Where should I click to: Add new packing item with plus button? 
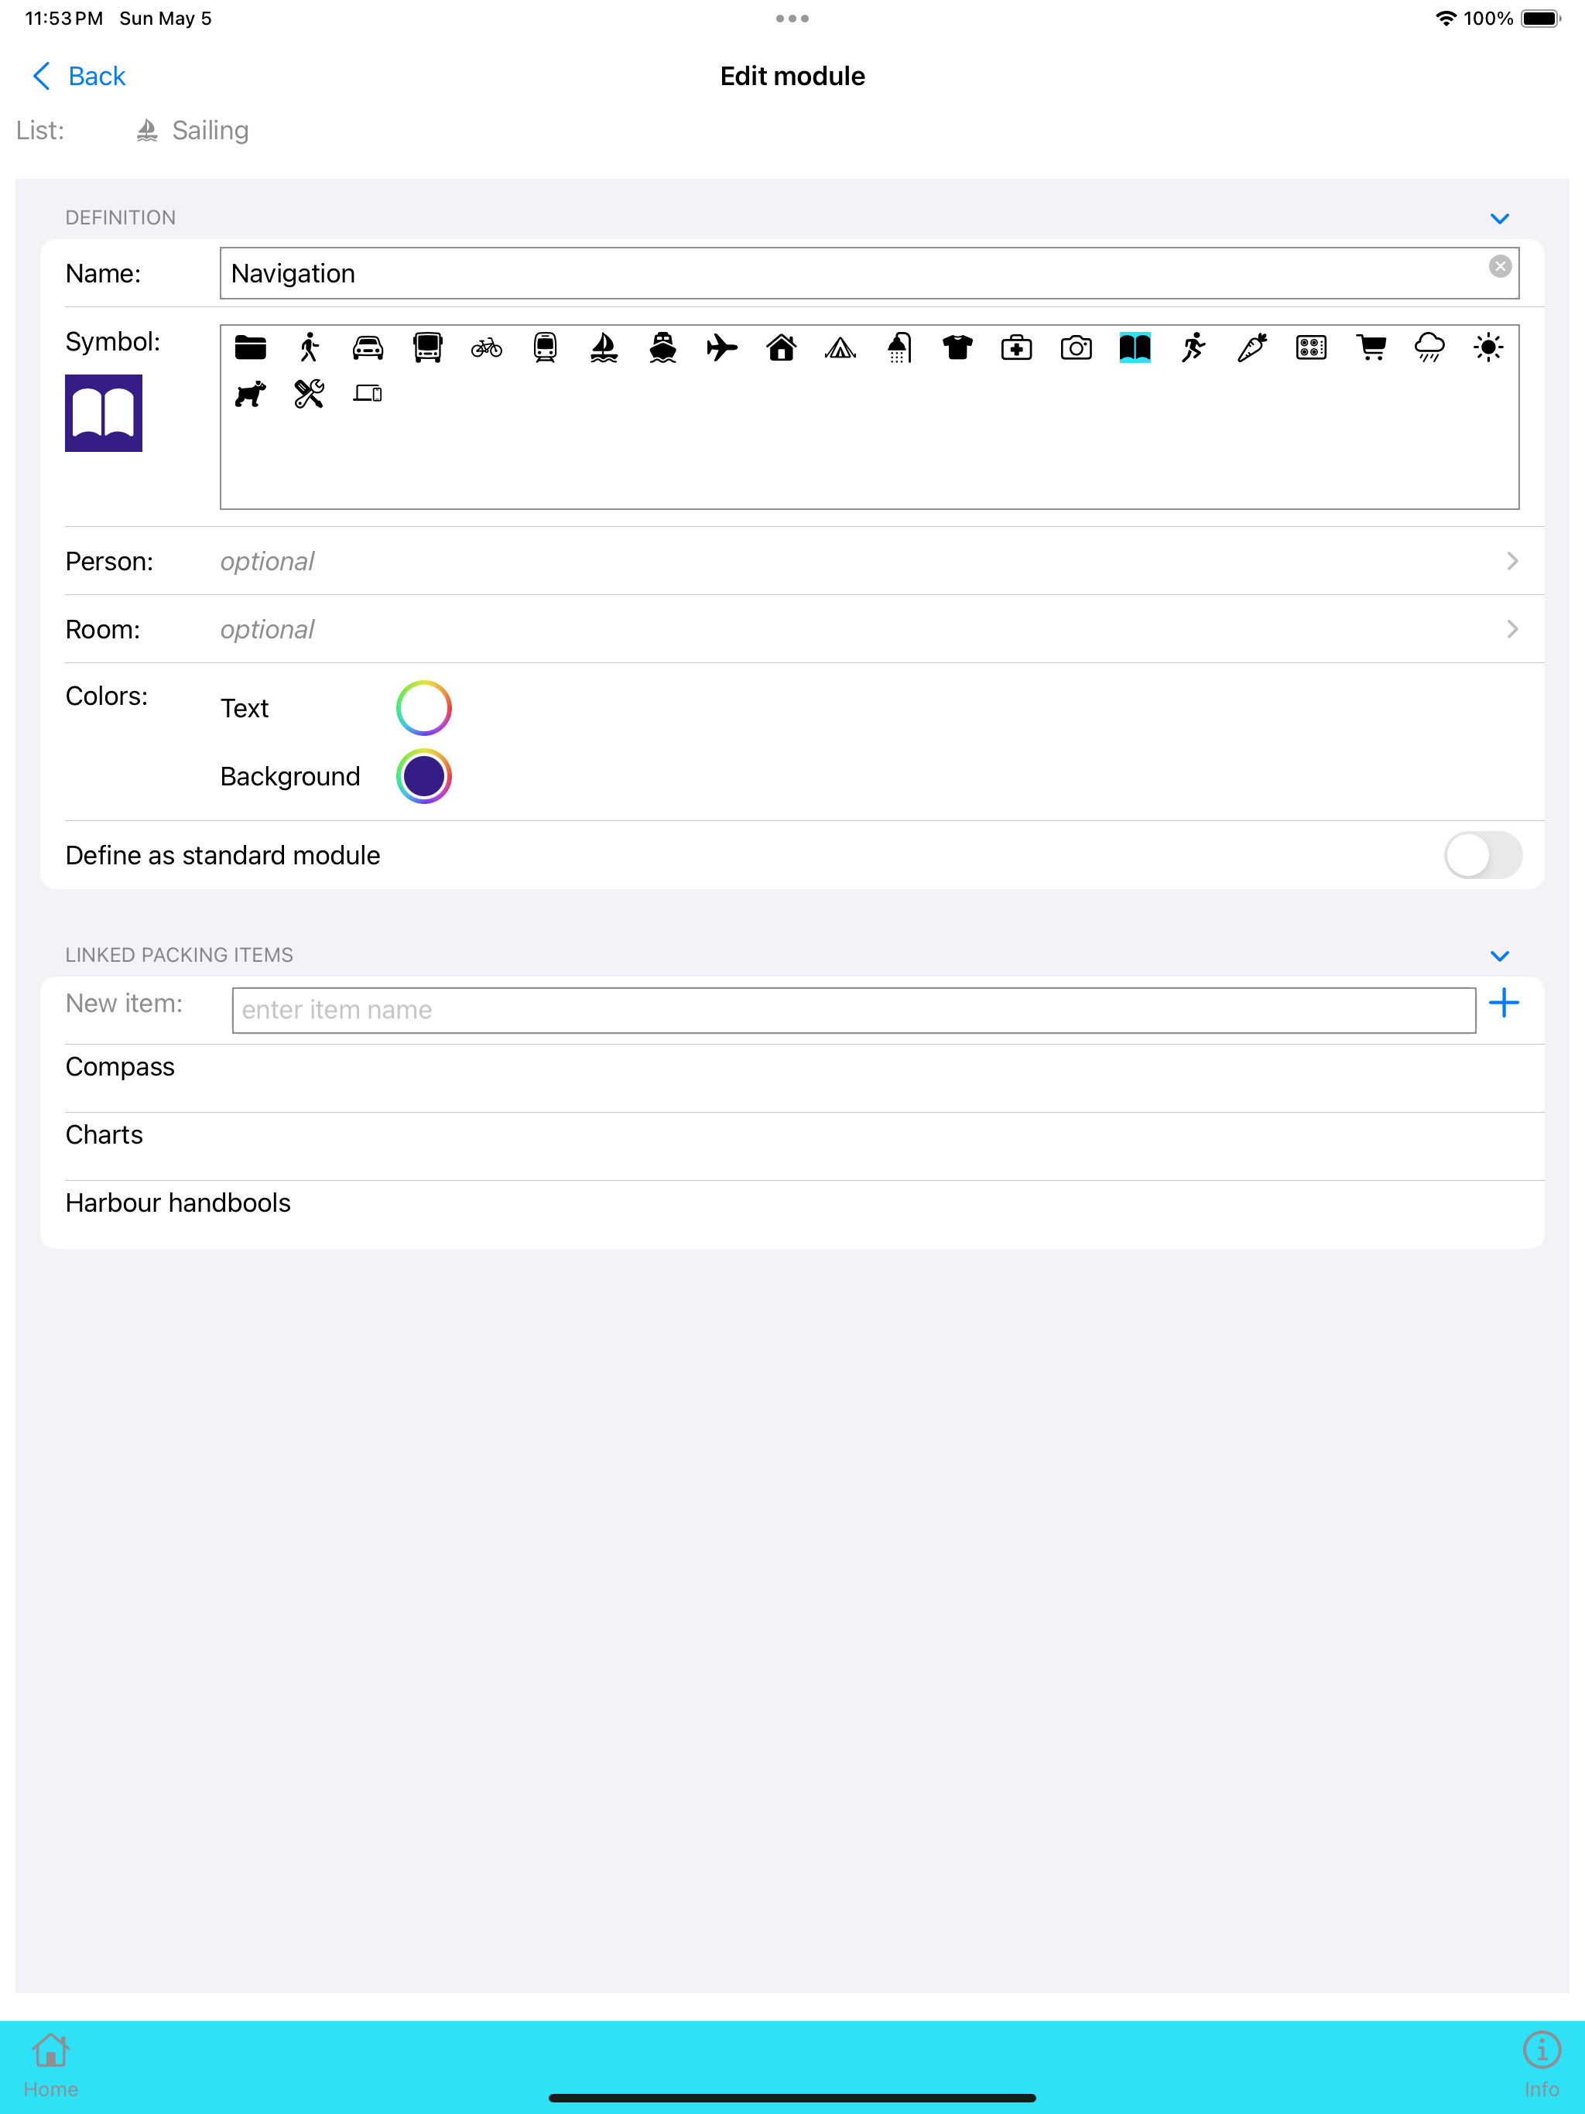coord(1504,1004)
